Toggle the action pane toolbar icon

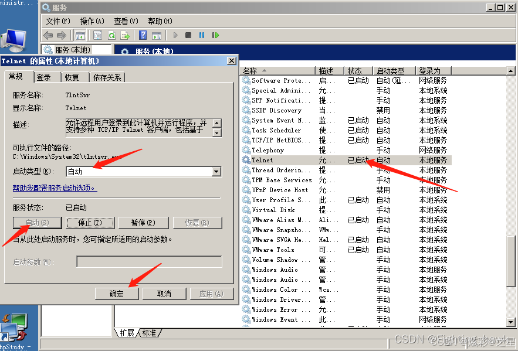coord(157,35)
